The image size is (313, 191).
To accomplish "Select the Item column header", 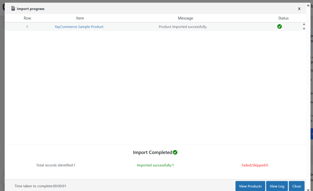I will point(80,18).
